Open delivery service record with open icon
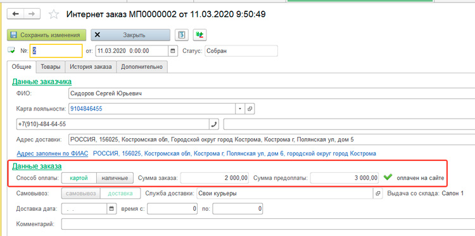Image resolution: width=475 pixels, height=236 pixels. [378, 194]
